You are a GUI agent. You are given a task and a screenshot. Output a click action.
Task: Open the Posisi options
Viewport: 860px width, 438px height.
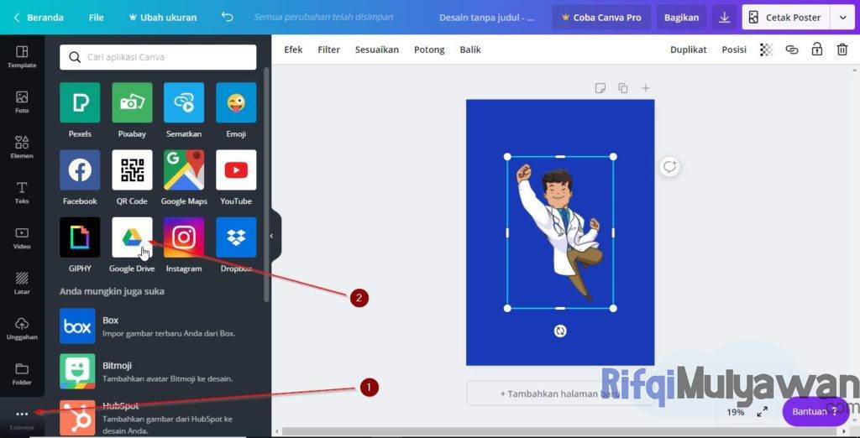[734, 50]
